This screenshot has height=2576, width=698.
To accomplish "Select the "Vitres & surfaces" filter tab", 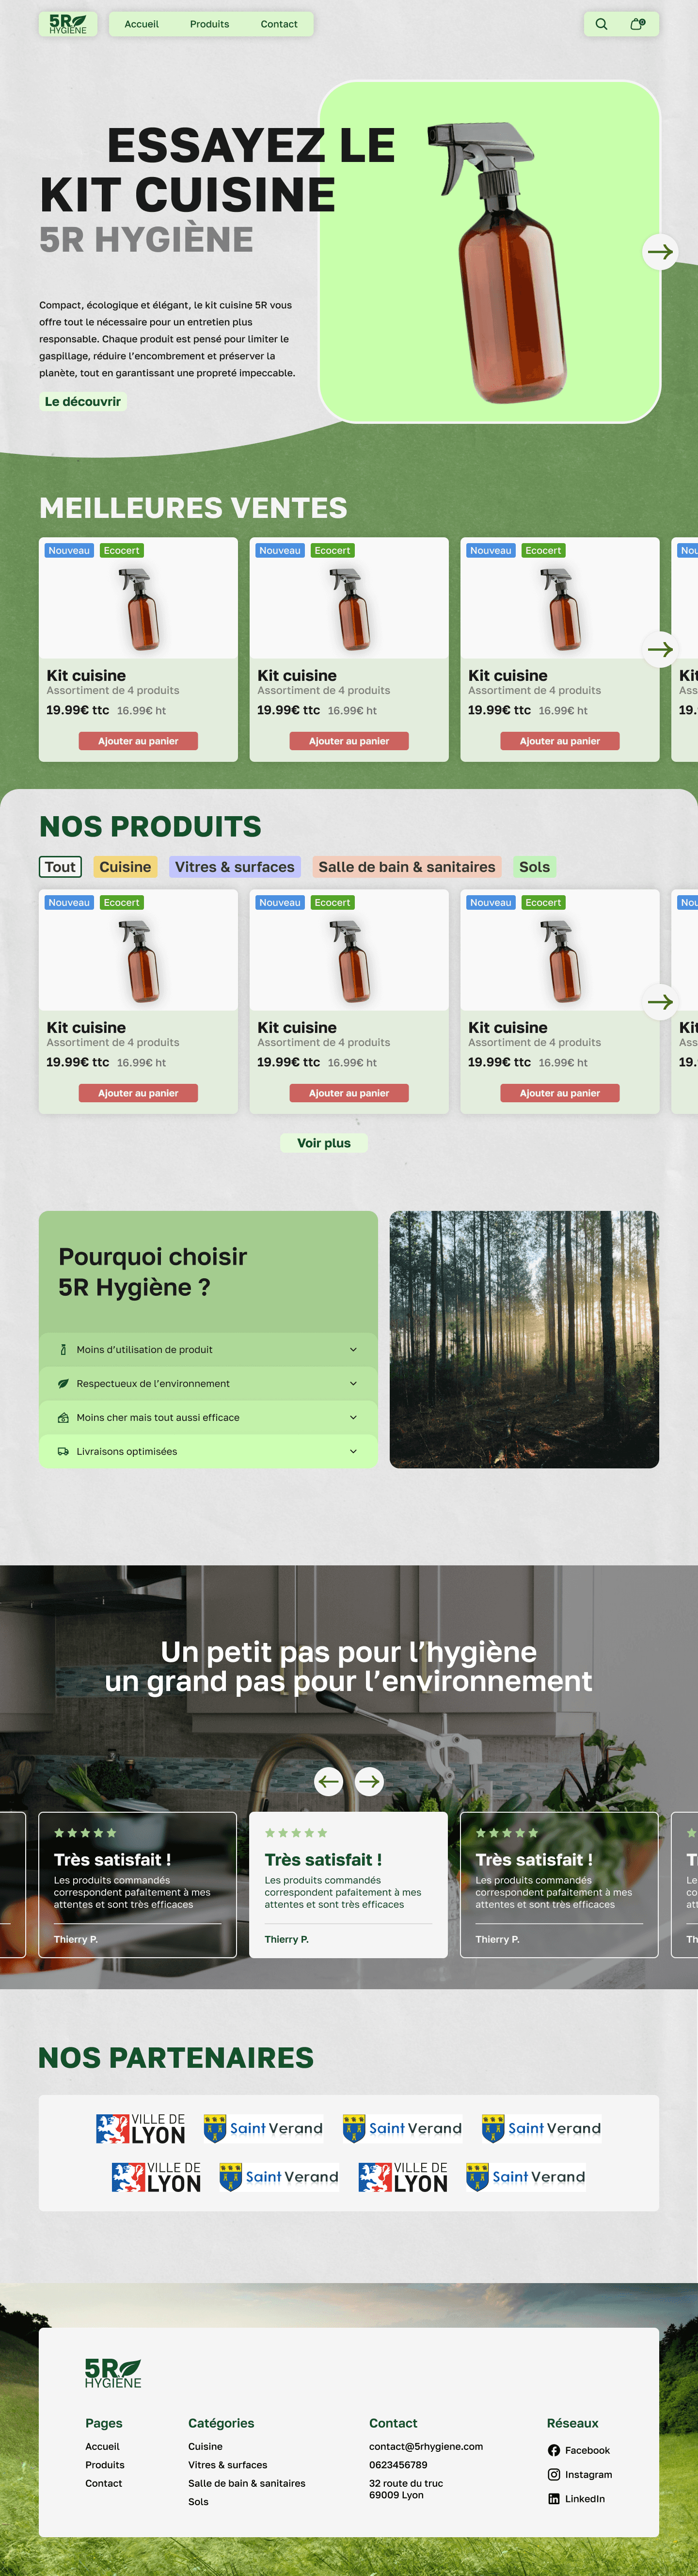I will point(235,866).
